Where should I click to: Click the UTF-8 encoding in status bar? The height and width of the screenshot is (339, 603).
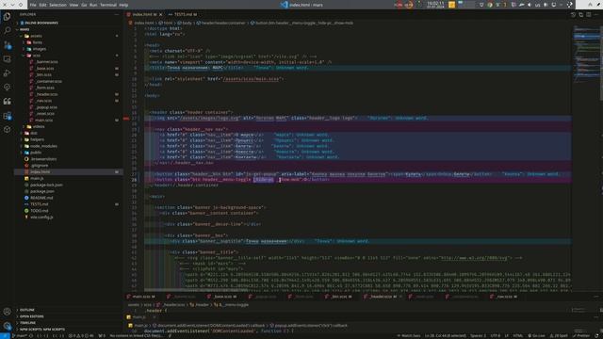(x=495, y=336)
